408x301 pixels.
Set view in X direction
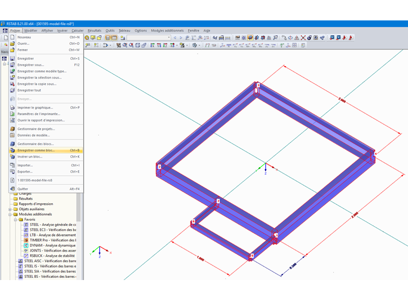[152, 45]
